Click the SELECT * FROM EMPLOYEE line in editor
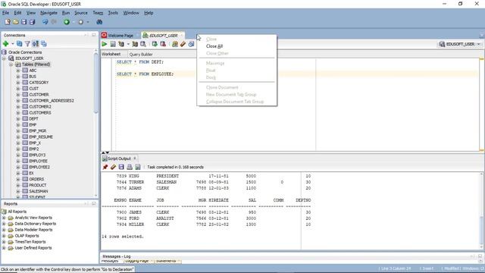Screen dimensions: 485x273 pyautogui.click(x=145, y=74)
